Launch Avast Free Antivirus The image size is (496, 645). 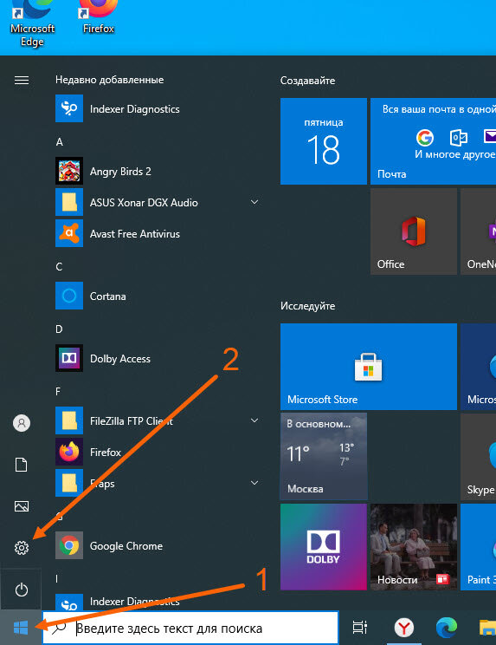pyautogui.click(x=158, y=234)
